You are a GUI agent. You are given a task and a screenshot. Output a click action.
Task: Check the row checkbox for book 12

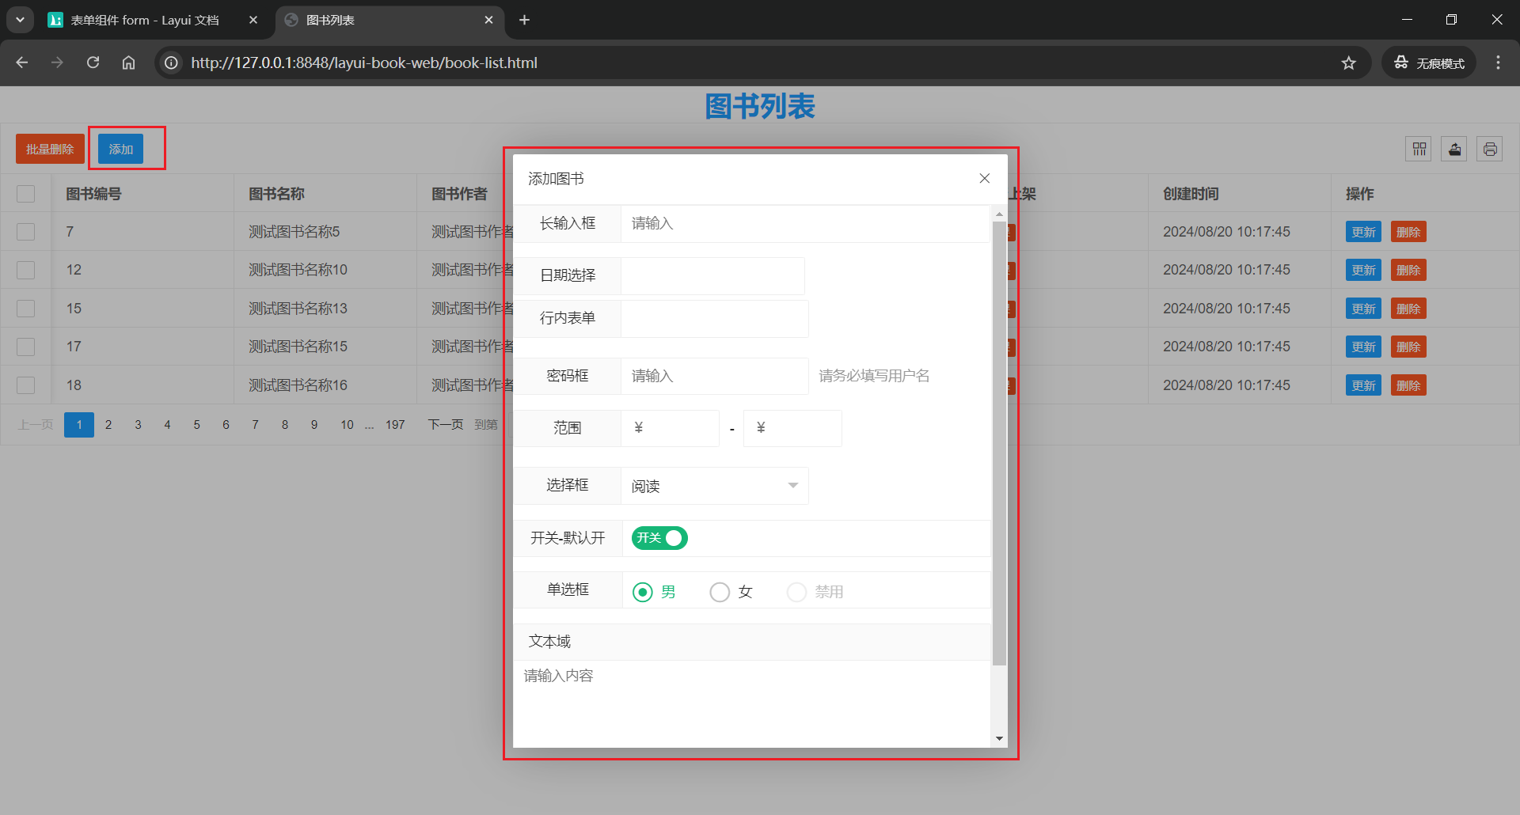(26, 270)
